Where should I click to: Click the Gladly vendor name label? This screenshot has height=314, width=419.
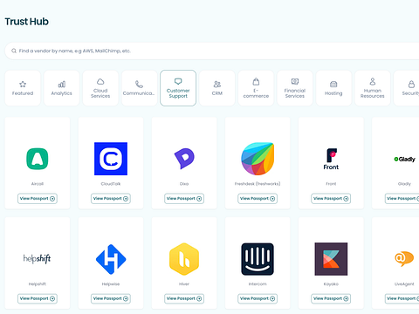404,184
